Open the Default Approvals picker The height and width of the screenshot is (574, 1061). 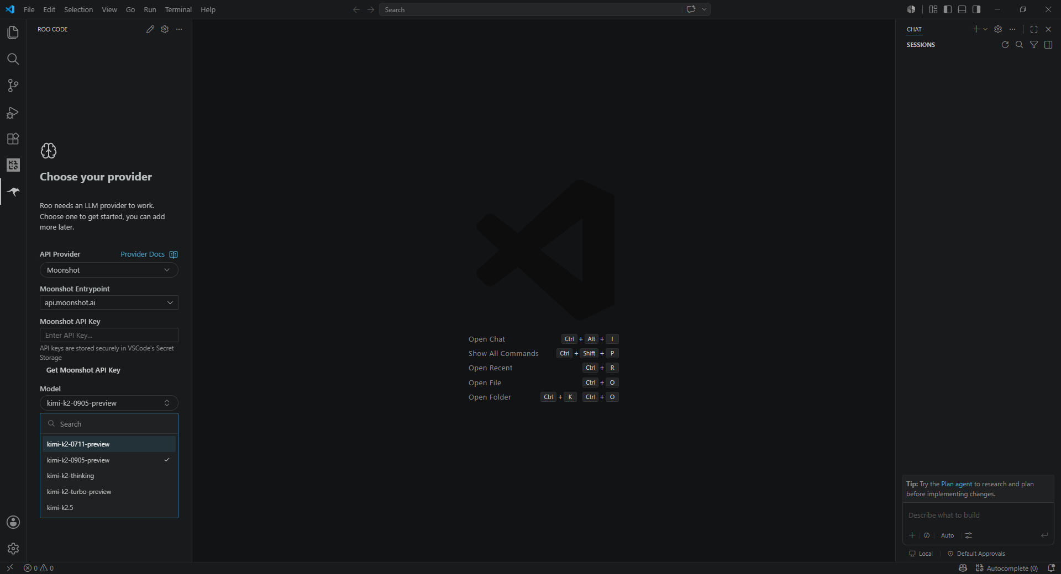tap(976, 554)
